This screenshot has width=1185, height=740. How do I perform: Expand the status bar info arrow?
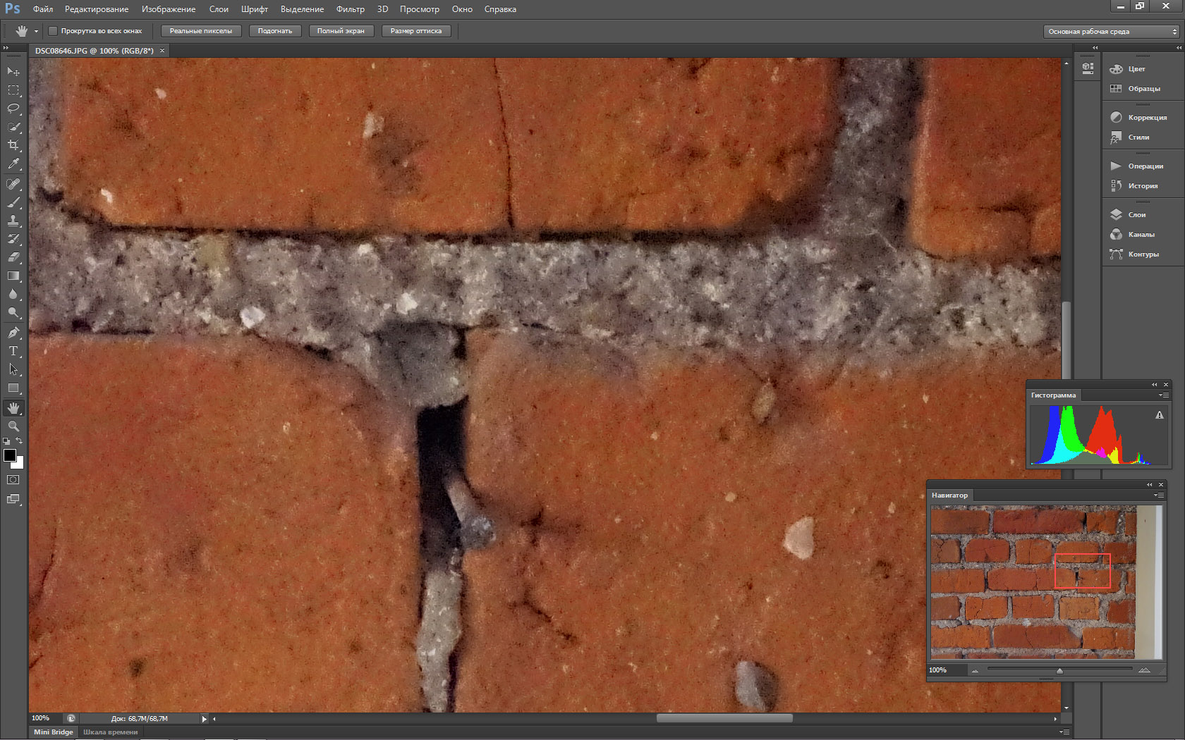coord(204,719)
